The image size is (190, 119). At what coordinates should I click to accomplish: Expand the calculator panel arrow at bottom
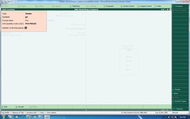[86, 110]
